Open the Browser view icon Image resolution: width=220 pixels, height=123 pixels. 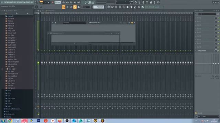[x=124, y=7]
